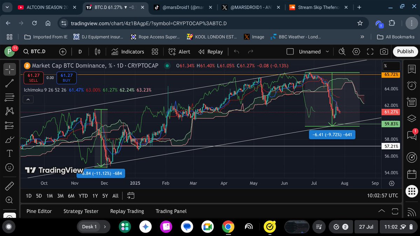Open the layout setup square icon
This screenshot has width=420, height=236.
(x=290, y=51)
